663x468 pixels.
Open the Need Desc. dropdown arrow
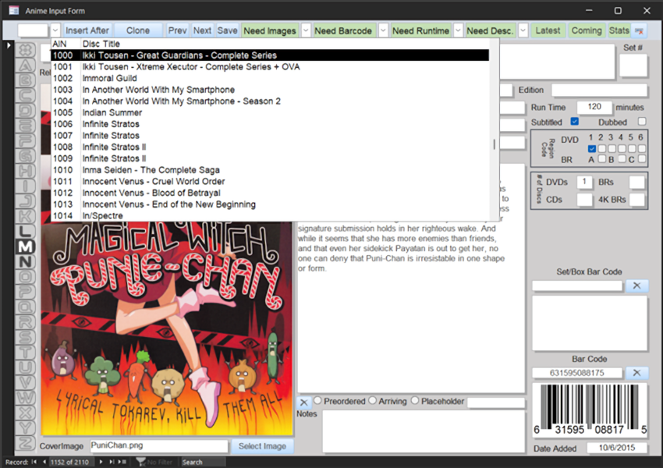pyautogui.click(x=523, y=31)
